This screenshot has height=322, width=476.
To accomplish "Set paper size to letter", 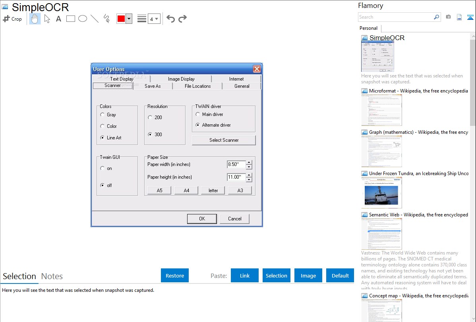I will (213, 191).
